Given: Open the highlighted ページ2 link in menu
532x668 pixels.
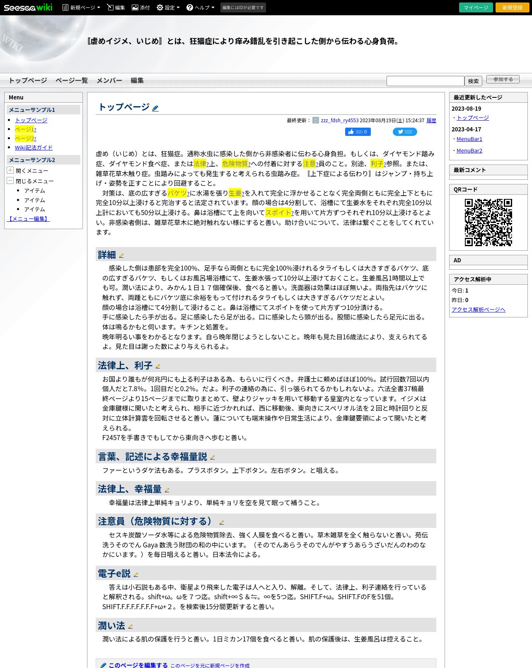Looking at the screenshot, I should (25, 138).
